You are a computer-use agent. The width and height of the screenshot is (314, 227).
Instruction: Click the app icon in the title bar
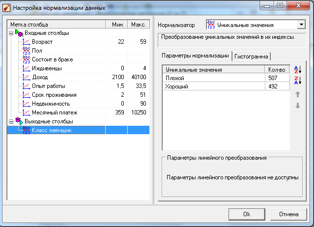[x=6, y=8]
